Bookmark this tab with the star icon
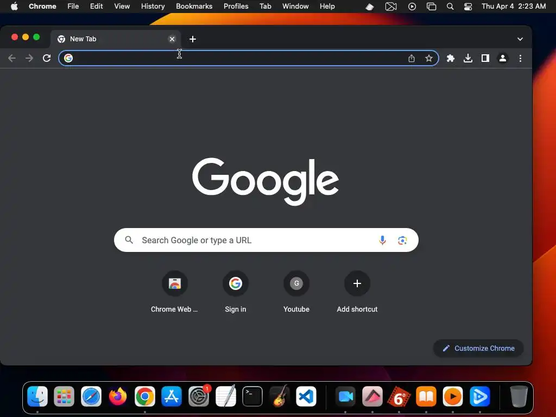The image size is (556, 417). pos(429,58)
